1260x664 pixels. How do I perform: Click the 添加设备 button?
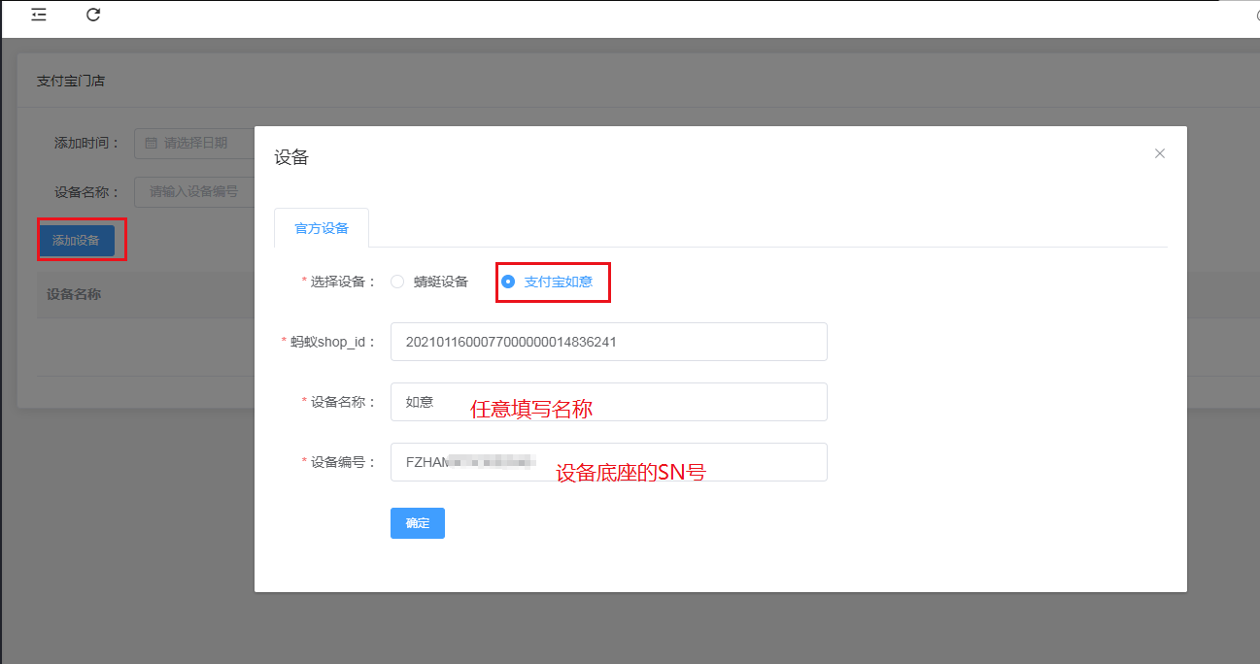(x=77, y=241)
